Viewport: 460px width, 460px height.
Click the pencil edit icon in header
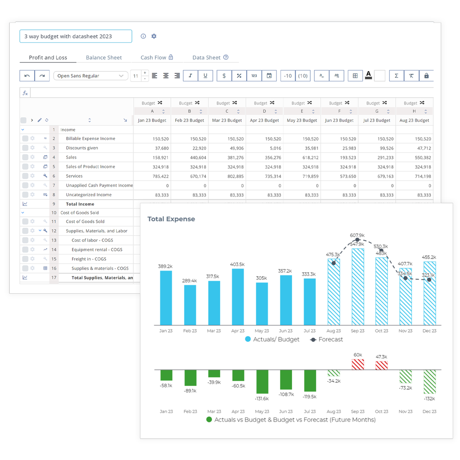pos(39,120)
